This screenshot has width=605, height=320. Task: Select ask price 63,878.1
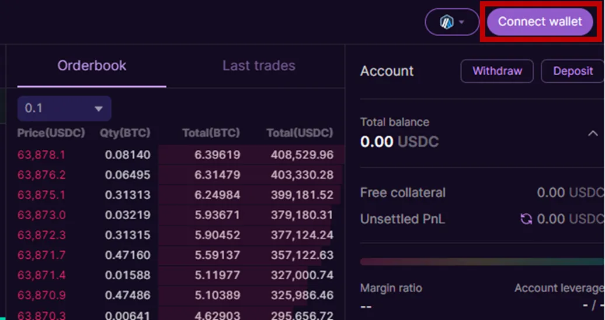41,155
